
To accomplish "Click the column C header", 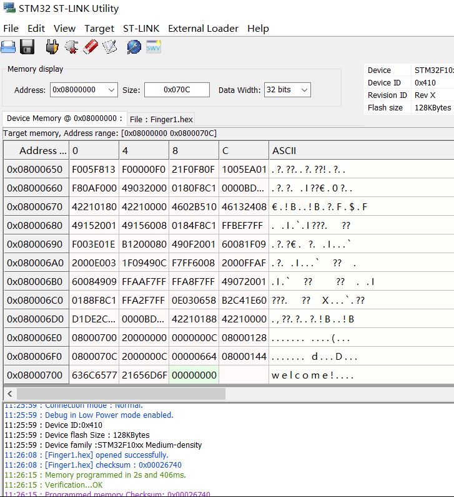I will pos(244,150).
